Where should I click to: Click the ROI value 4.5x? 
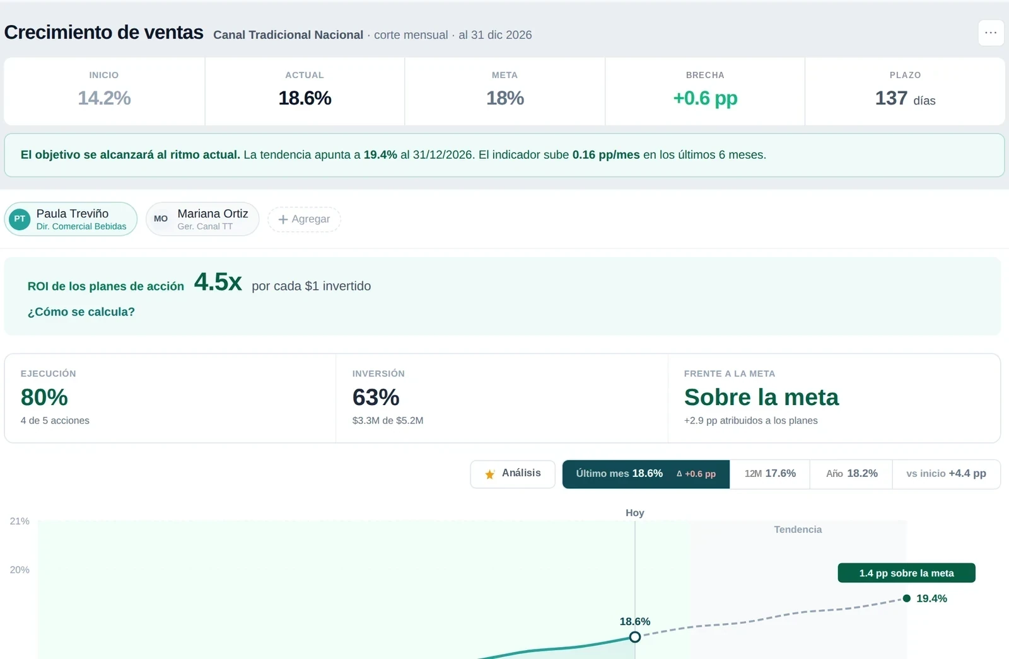tap(218, 282)
